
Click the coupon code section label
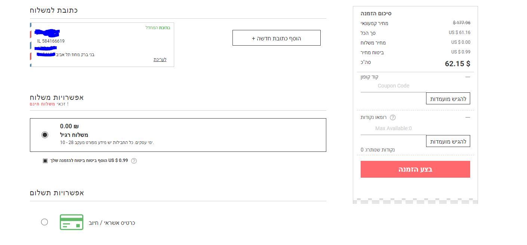coord(369,77)
